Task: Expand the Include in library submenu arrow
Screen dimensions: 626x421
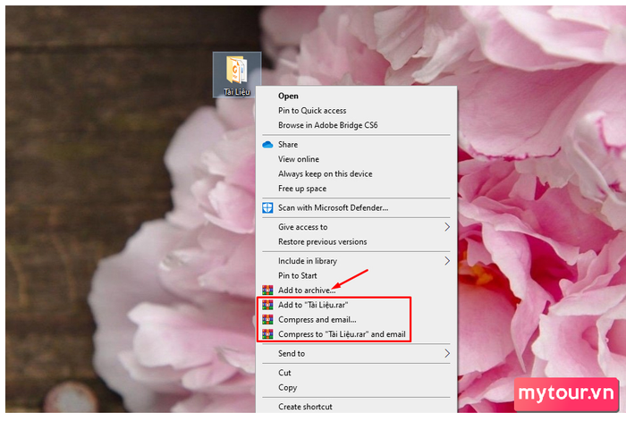Action: pyautogui.click(x=447, y=261)
